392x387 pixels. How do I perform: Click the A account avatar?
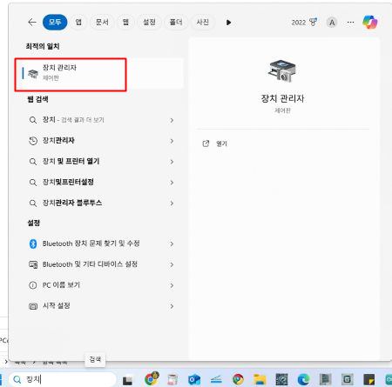332,23
